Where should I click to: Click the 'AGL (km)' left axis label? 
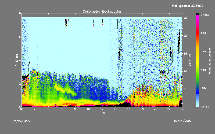pyautogui.click(x=17, y=60)
